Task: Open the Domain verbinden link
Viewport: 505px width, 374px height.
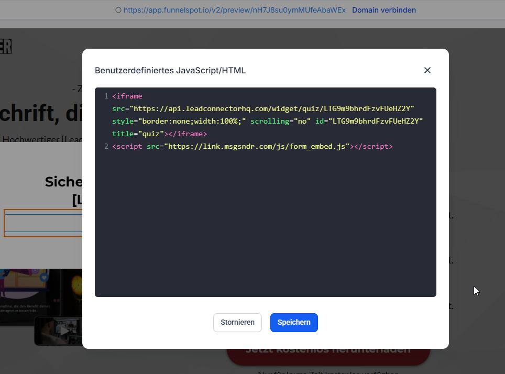Action: click(383, 10)
